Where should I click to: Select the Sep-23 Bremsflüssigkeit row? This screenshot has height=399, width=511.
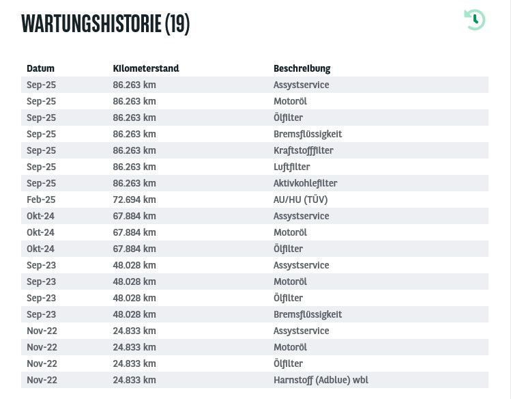(x=255, y=314)
